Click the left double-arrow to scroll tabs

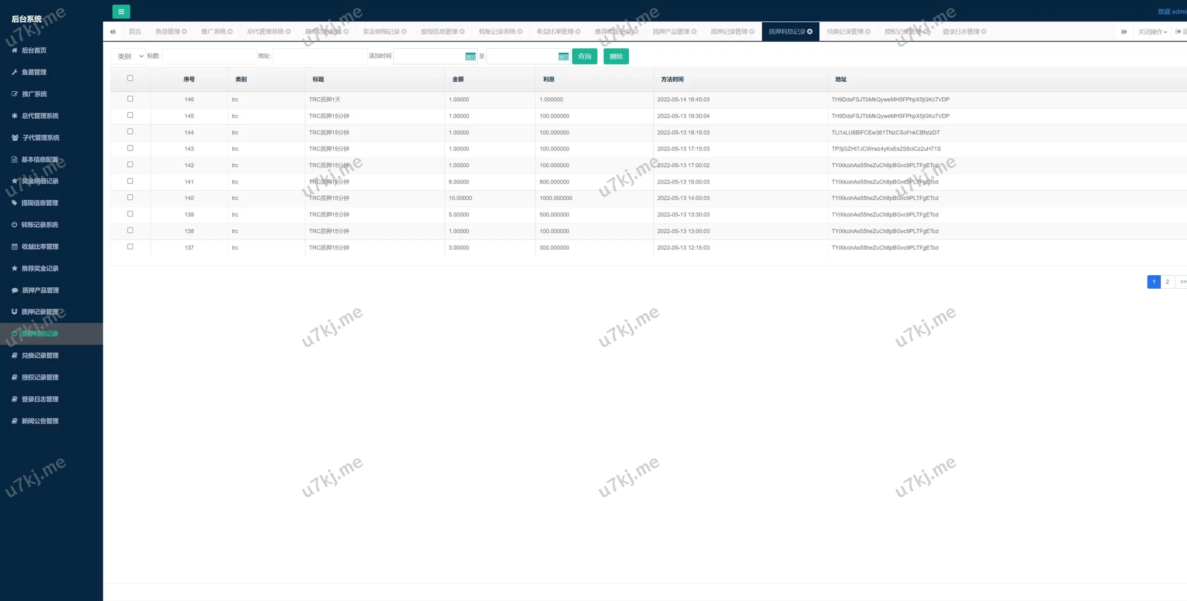point(112,31)
